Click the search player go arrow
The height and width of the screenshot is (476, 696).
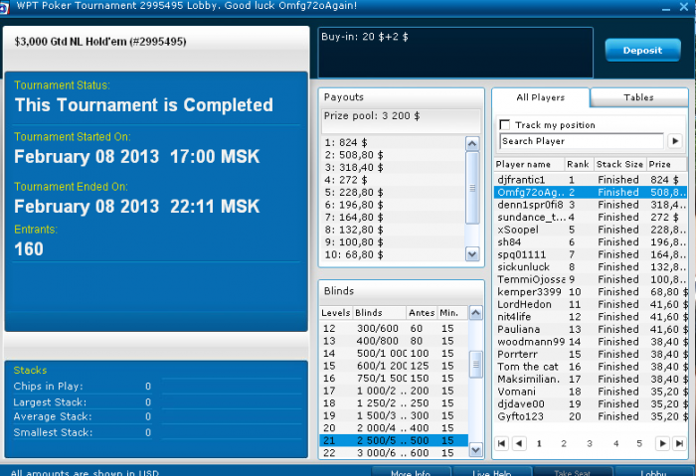(675, 141)
